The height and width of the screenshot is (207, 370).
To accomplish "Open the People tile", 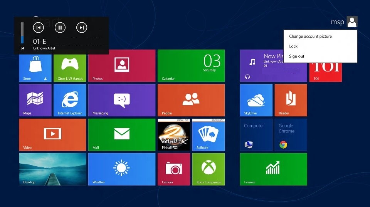I will (191, 100).
